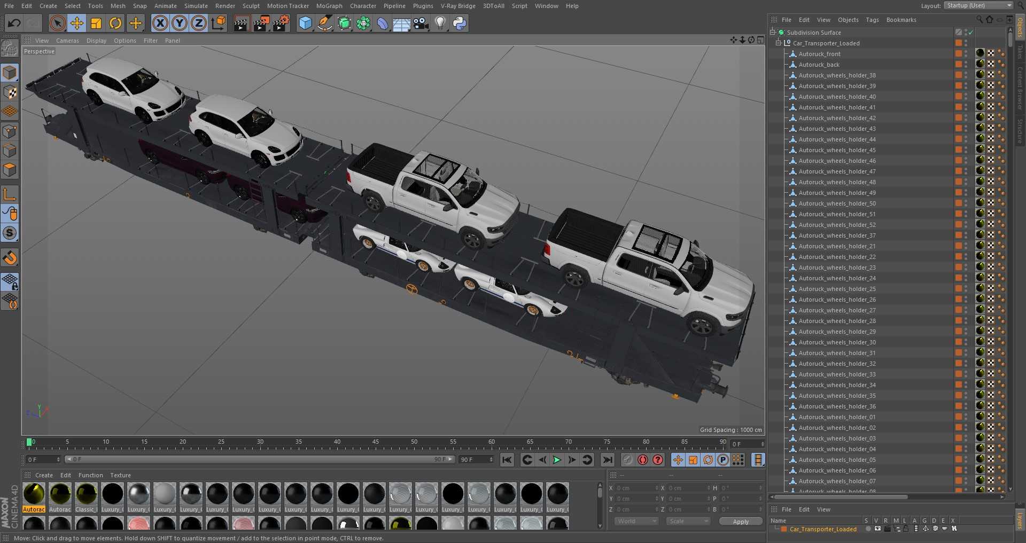Go to end of animation
1026x543 pixels.
click(x=608, y=460)
